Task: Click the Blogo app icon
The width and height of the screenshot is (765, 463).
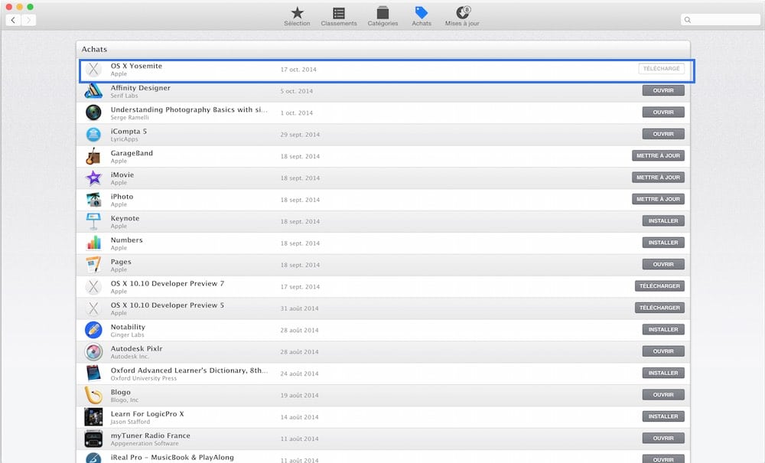Action: [93, 395]
